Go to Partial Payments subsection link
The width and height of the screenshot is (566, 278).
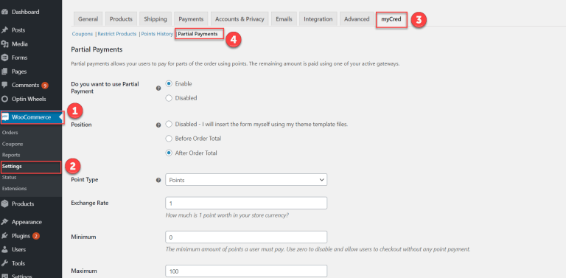[x=198, y=34]
